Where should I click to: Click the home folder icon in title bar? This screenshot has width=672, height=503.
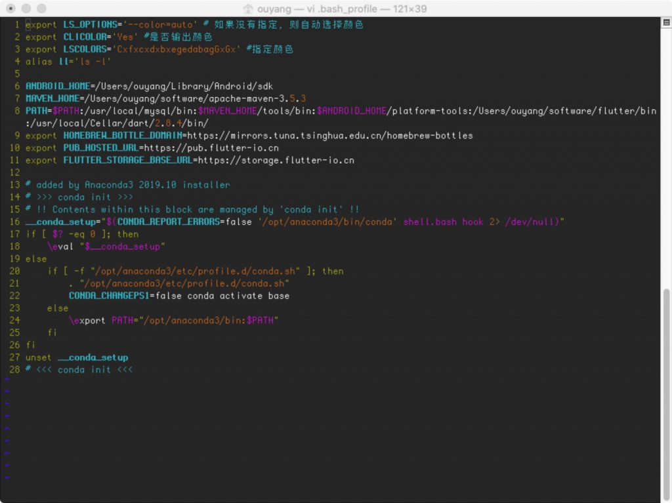click(x=247, y=9)
